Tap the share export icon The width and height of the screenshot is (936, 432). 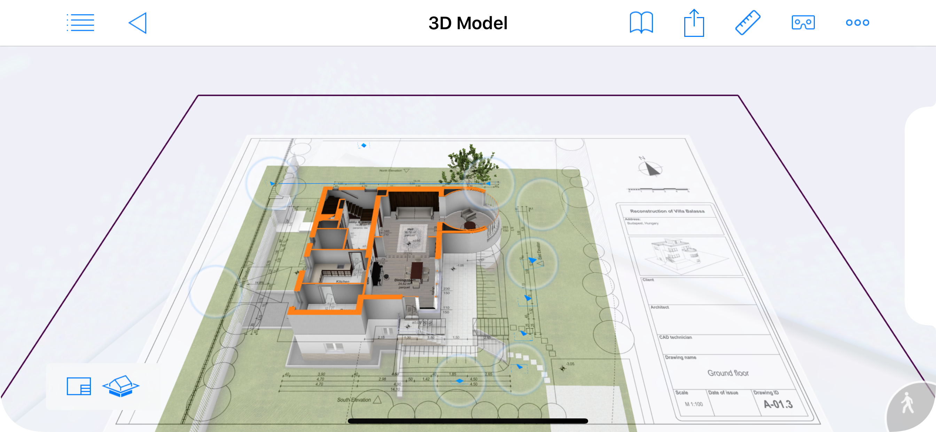694,23
